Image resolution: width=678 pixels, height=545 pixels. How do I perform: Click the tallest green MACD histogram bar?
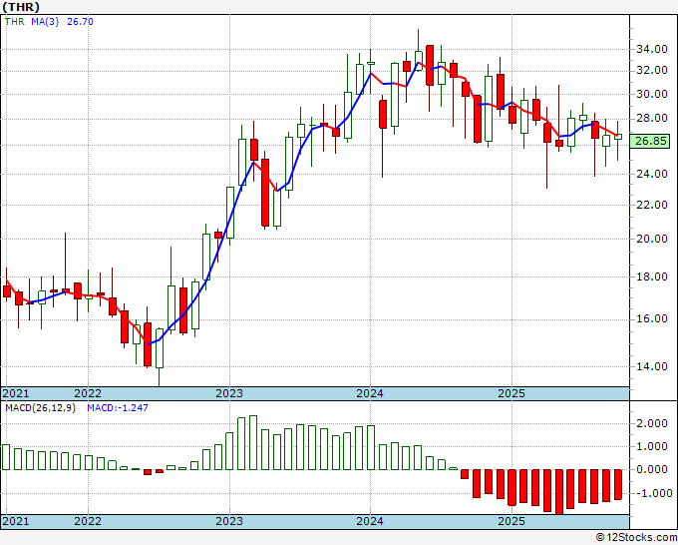(253, 443)
